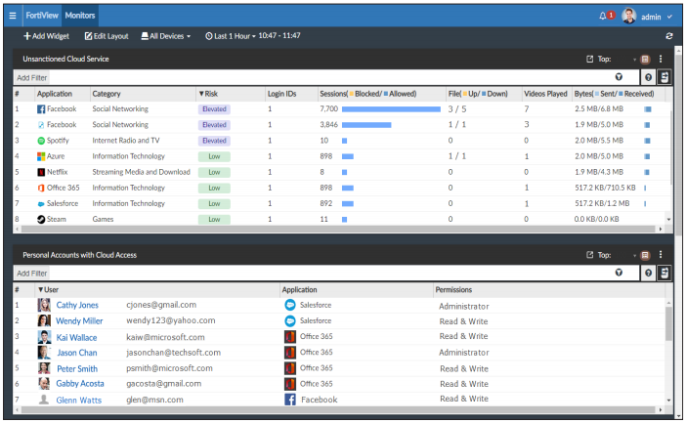Click jasonchan@techsoft.com email
Screen dimensions: 686x423
click(x=173, y=353)
